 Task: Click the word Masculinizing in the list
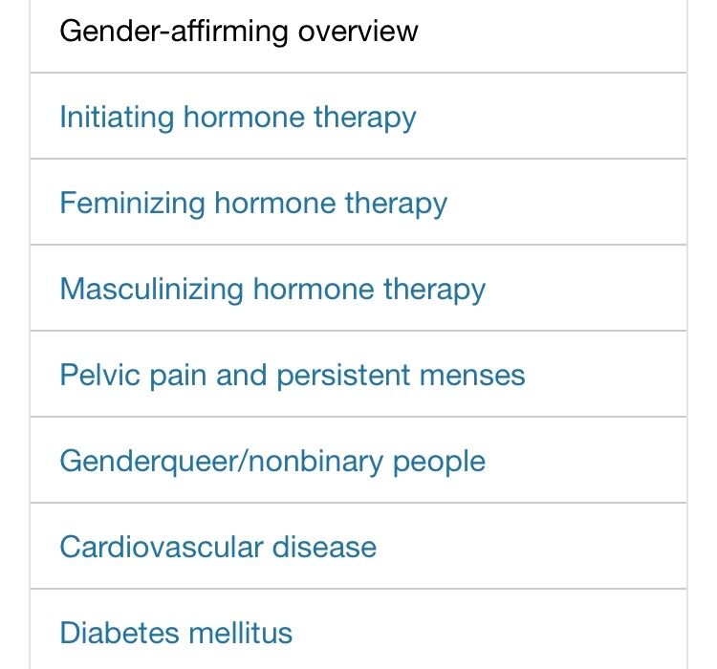pos(152,290)
